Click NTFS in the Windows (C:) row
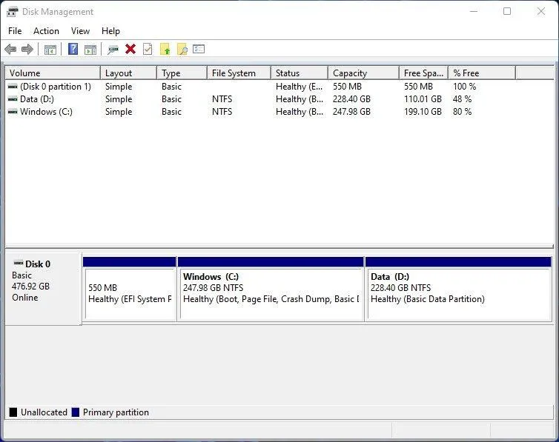Viewport: 559px width, 442px height. pos(222,112)
